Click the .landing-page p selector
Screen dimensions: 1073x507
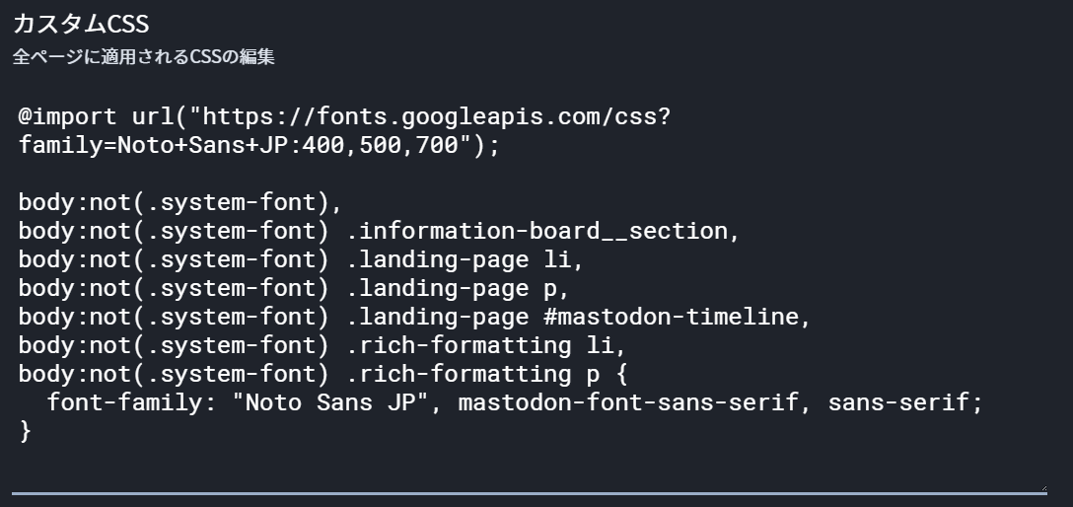458,289
